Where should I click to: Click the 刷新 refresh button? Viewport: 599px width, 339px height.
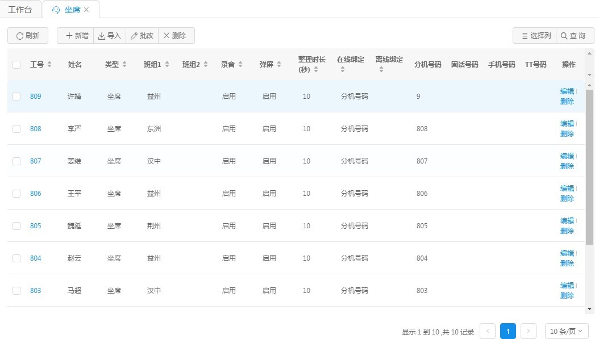pos(28,36)
